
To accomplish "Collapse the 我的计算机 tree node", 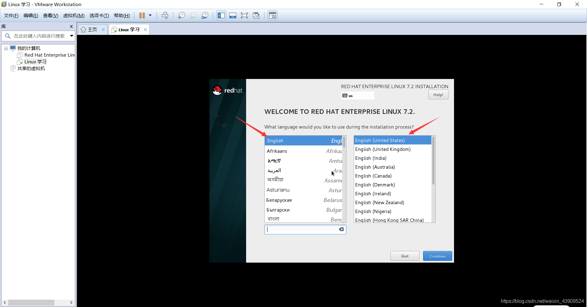I will (x=6, y=48).
